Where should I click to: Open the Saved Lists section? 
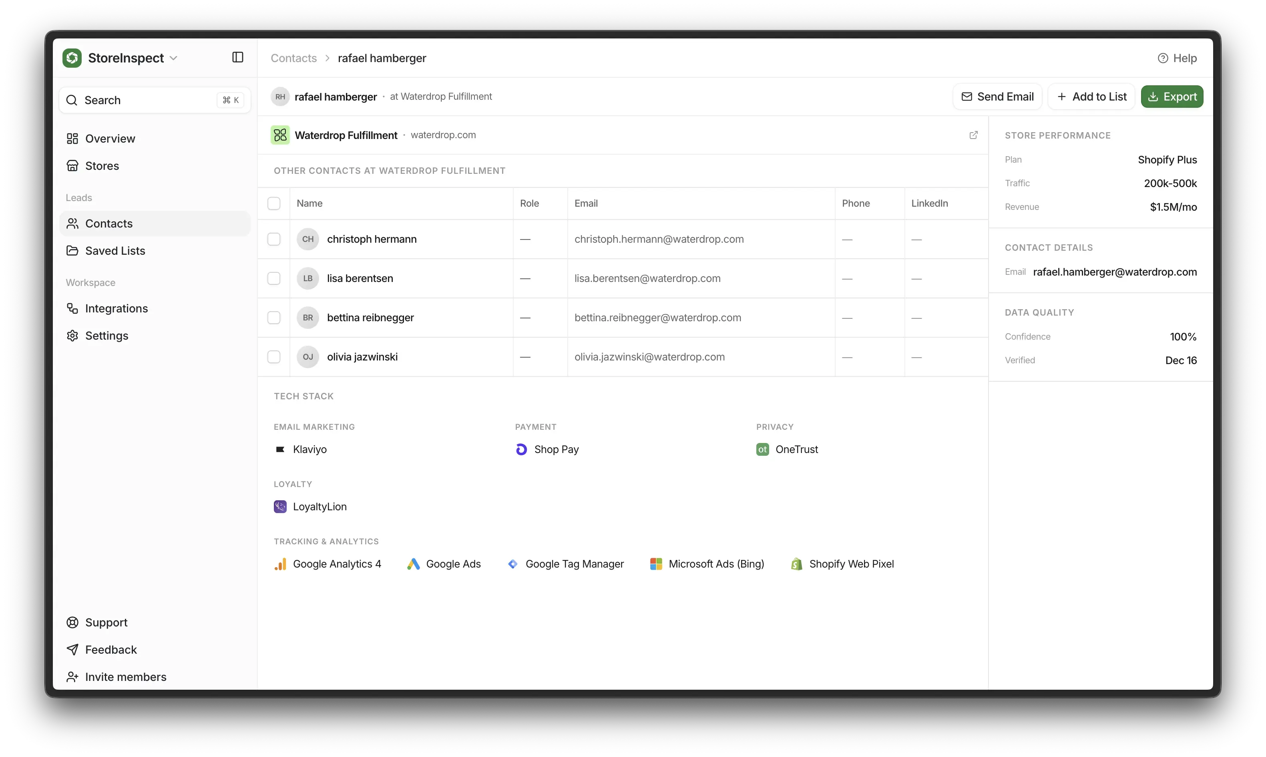tap(115, 250)
